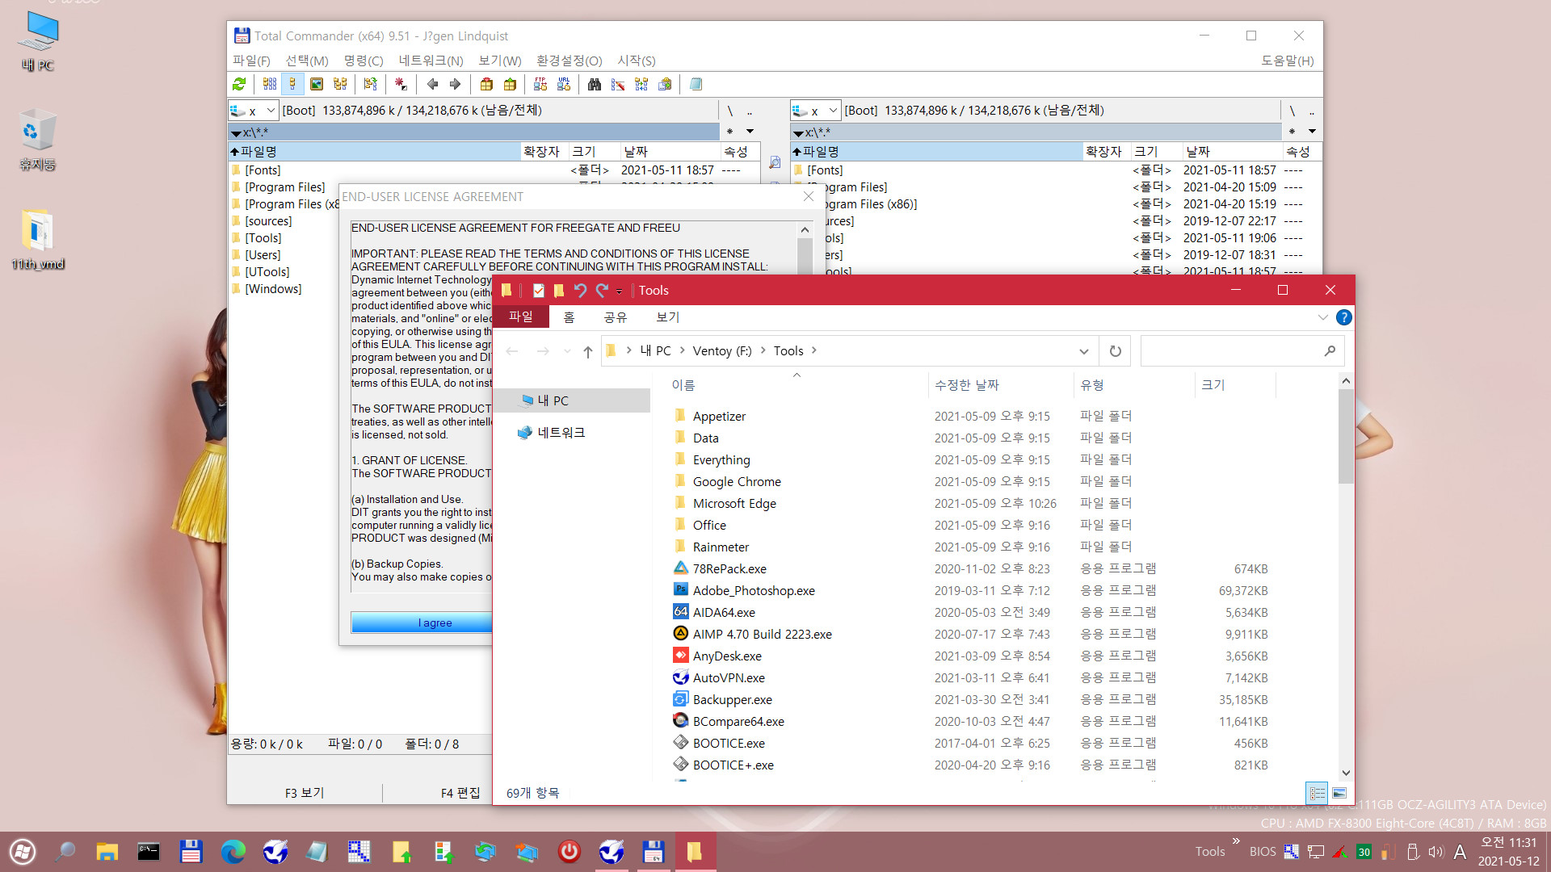Screen dimensions: 1551x872
Task: Click the license agreement scroll up arrow
Action: [x=805, y=230]
